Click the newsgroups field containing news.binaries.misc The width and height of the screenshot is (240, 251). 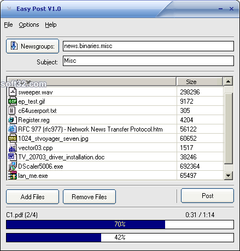point(148,46)
